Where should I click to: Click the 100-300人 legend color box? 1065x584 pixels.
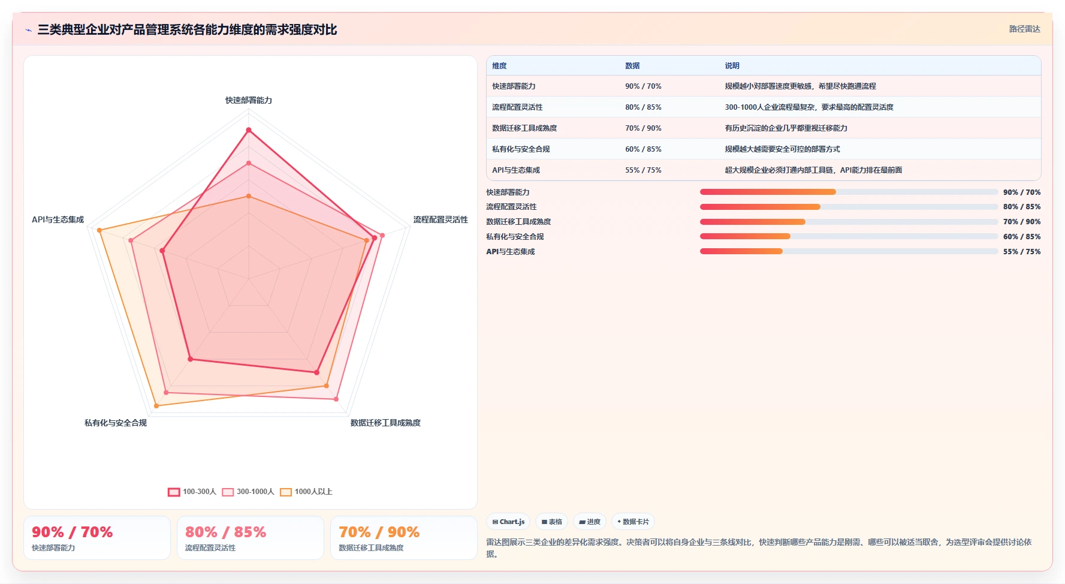tap(174, 492)
